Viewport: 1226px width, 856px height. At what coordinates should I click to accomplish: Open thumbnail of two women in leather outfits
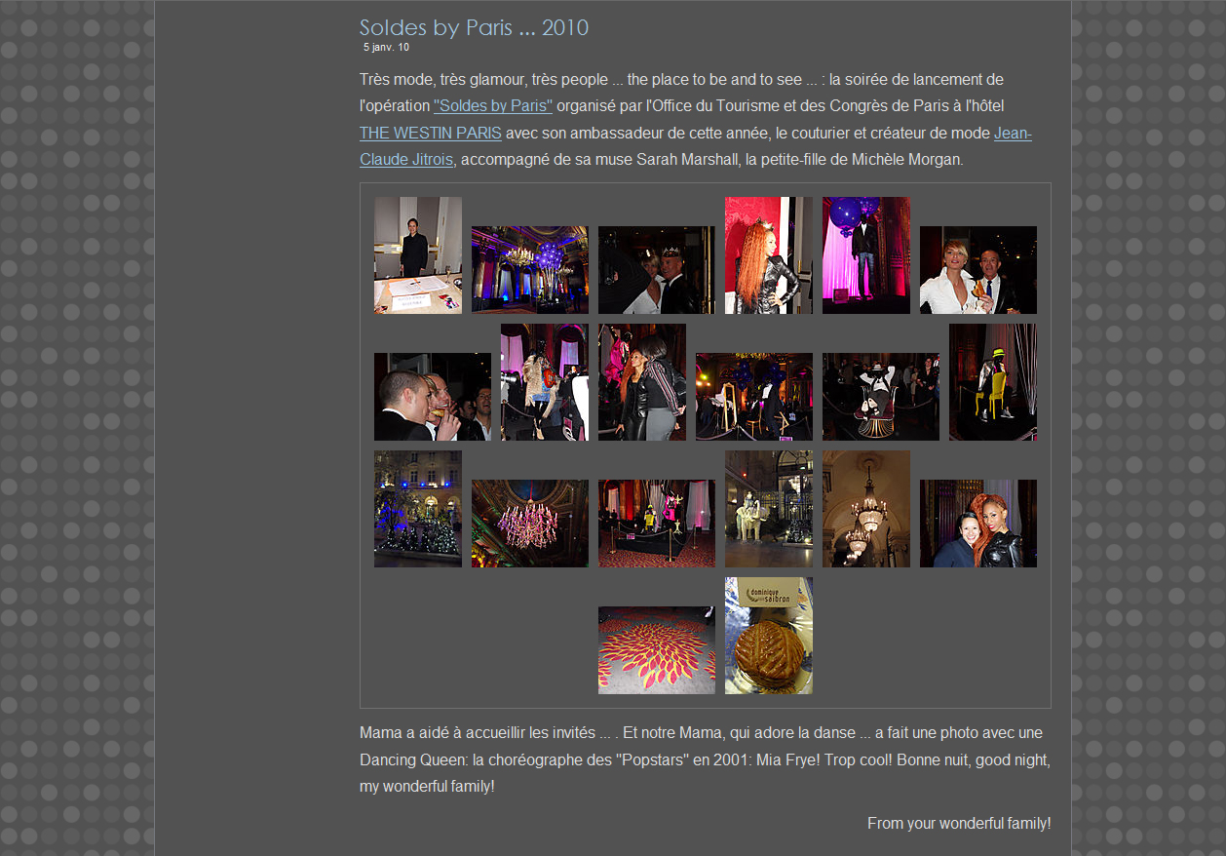click(x=641, y=382)
